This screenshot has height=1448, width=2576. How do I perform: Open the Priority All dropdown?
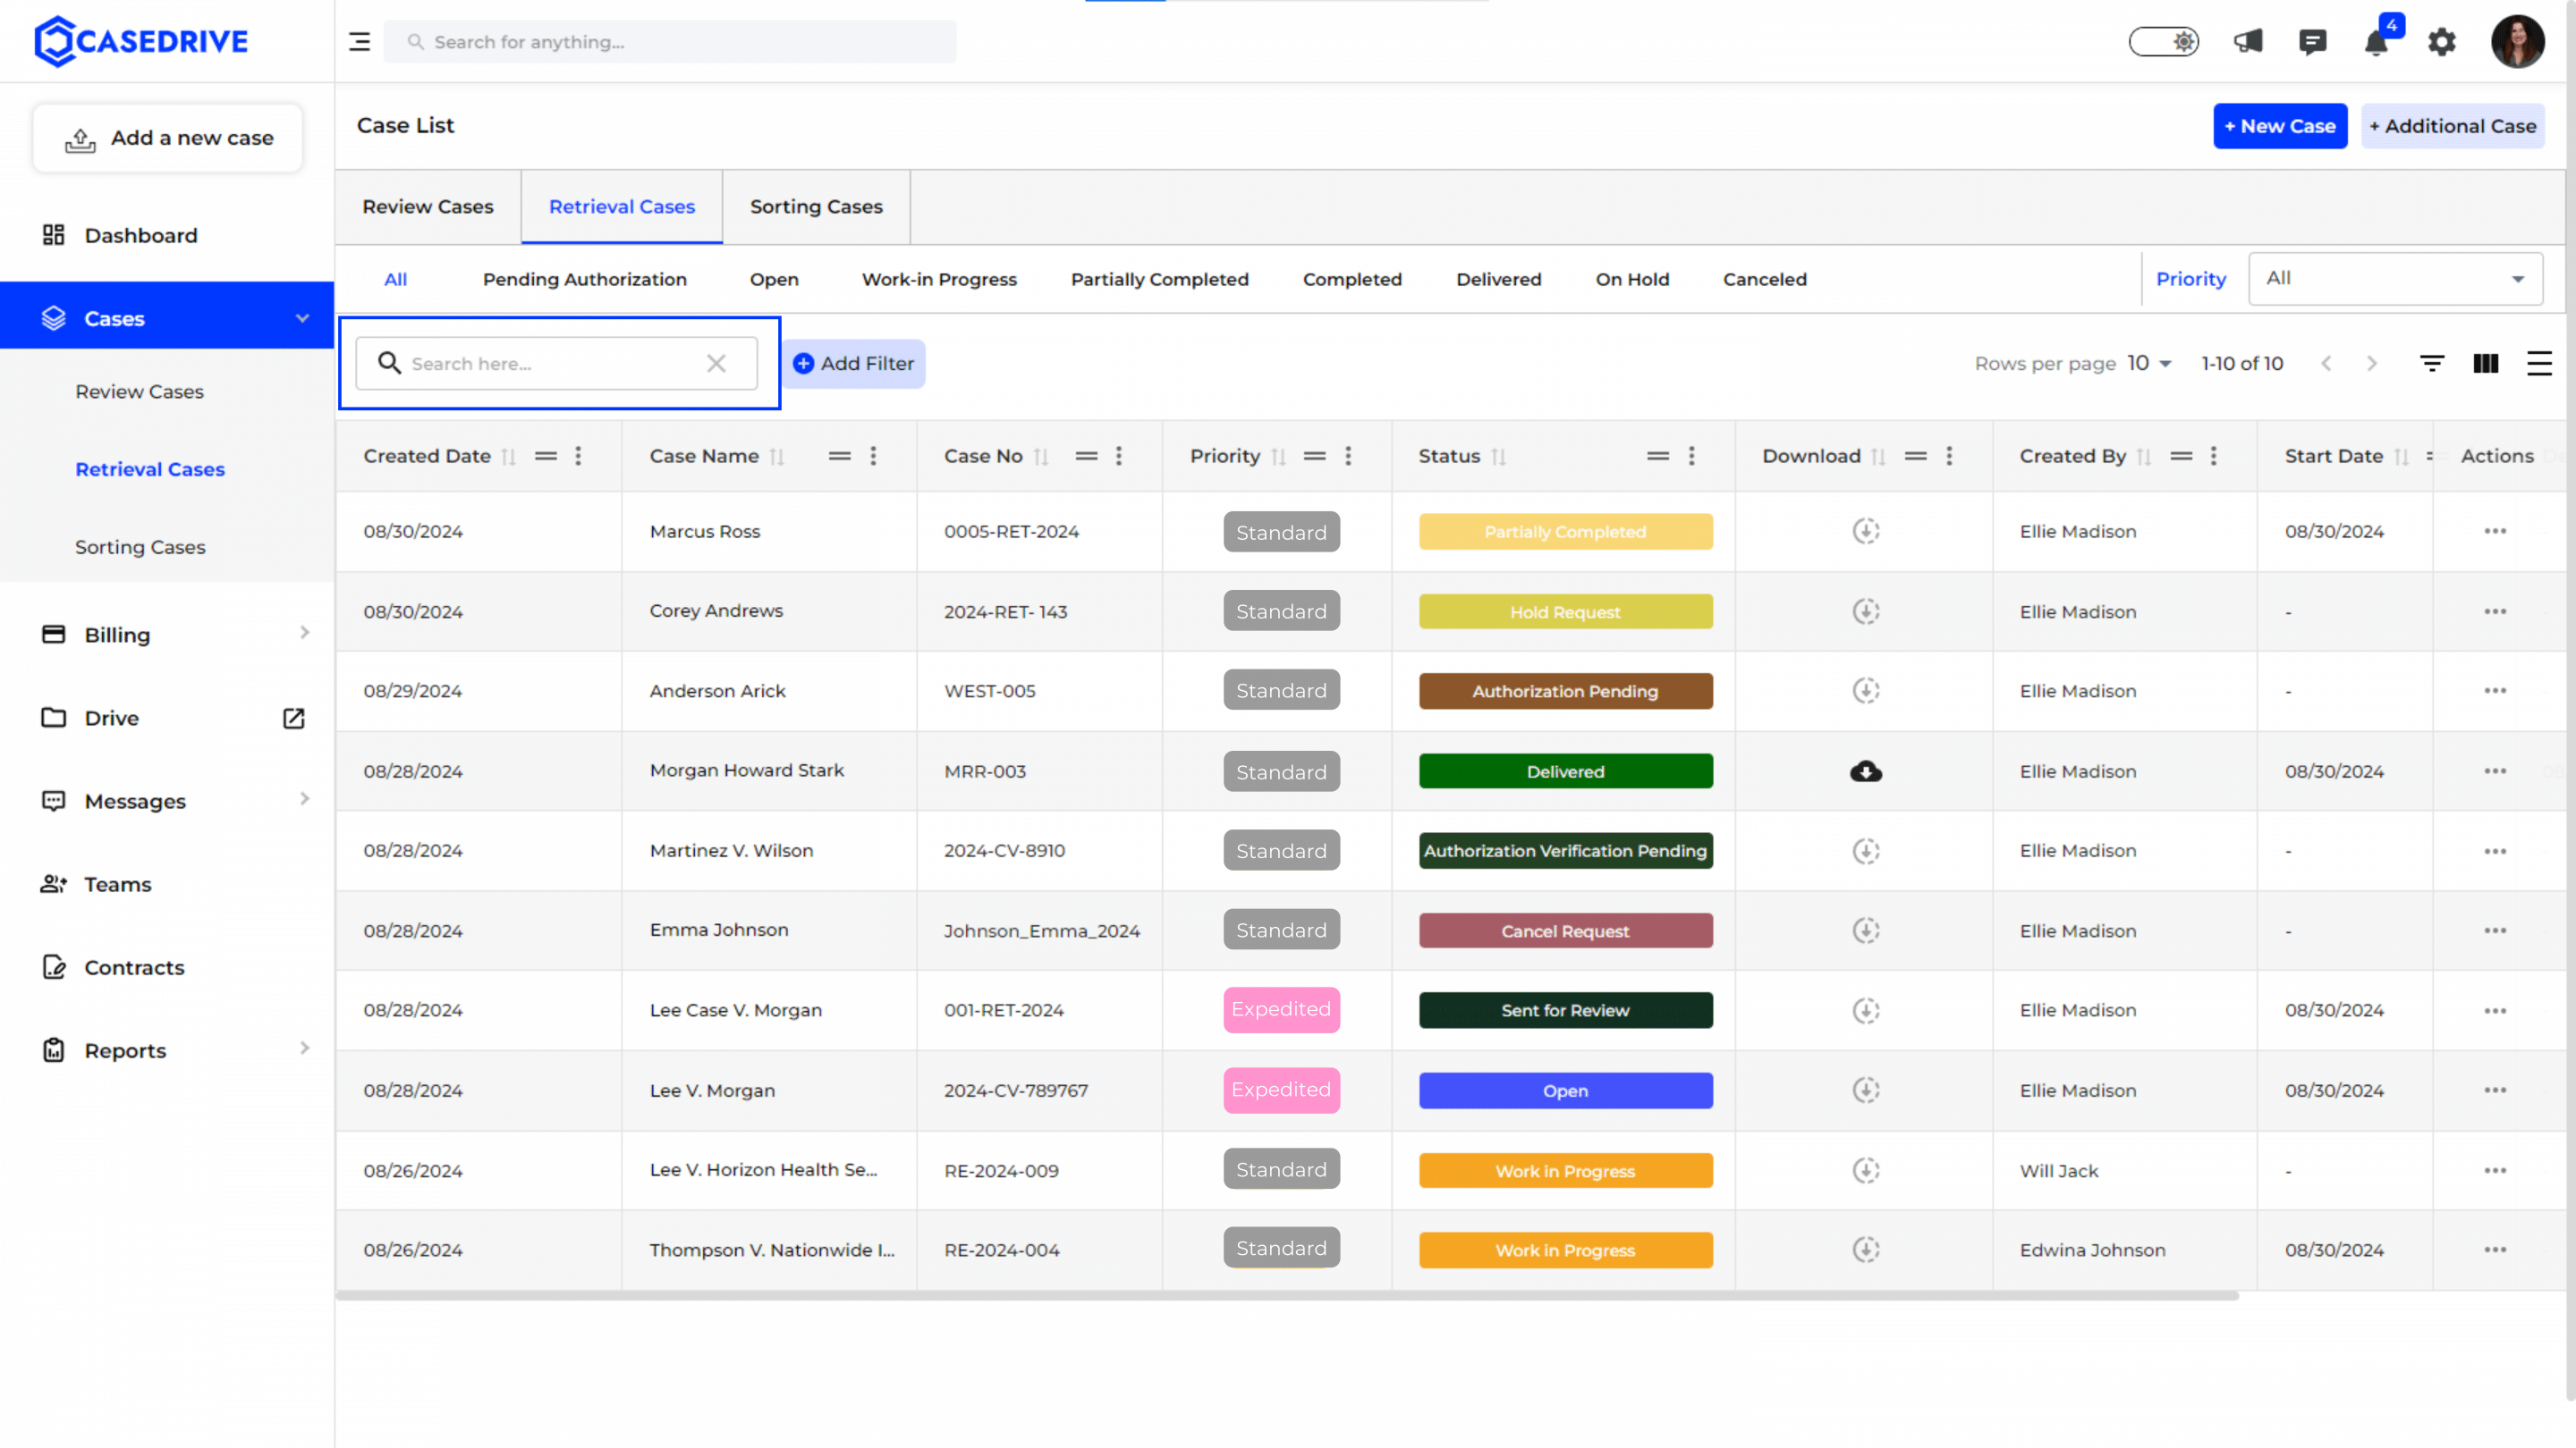(2394, 279)
